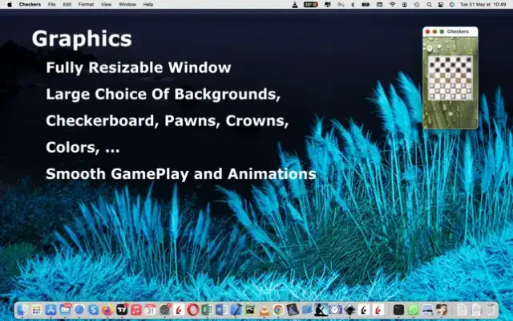Click the checkerboard in the Checkers window
Viewport: 513px width, 321px height.
tap(450, 76)
